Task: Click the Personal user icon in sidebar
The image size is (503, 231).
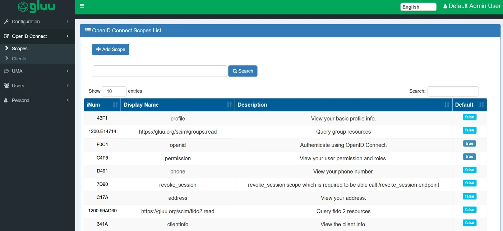Action: click(6, 100)
